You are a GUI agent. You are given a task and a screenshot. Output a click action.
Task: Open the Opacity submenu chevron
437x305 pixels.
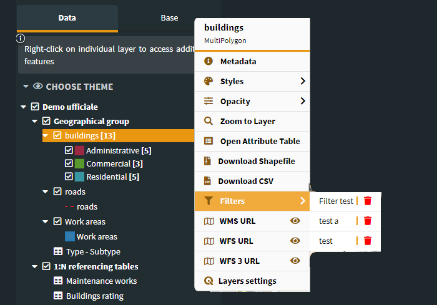(303, 101)
